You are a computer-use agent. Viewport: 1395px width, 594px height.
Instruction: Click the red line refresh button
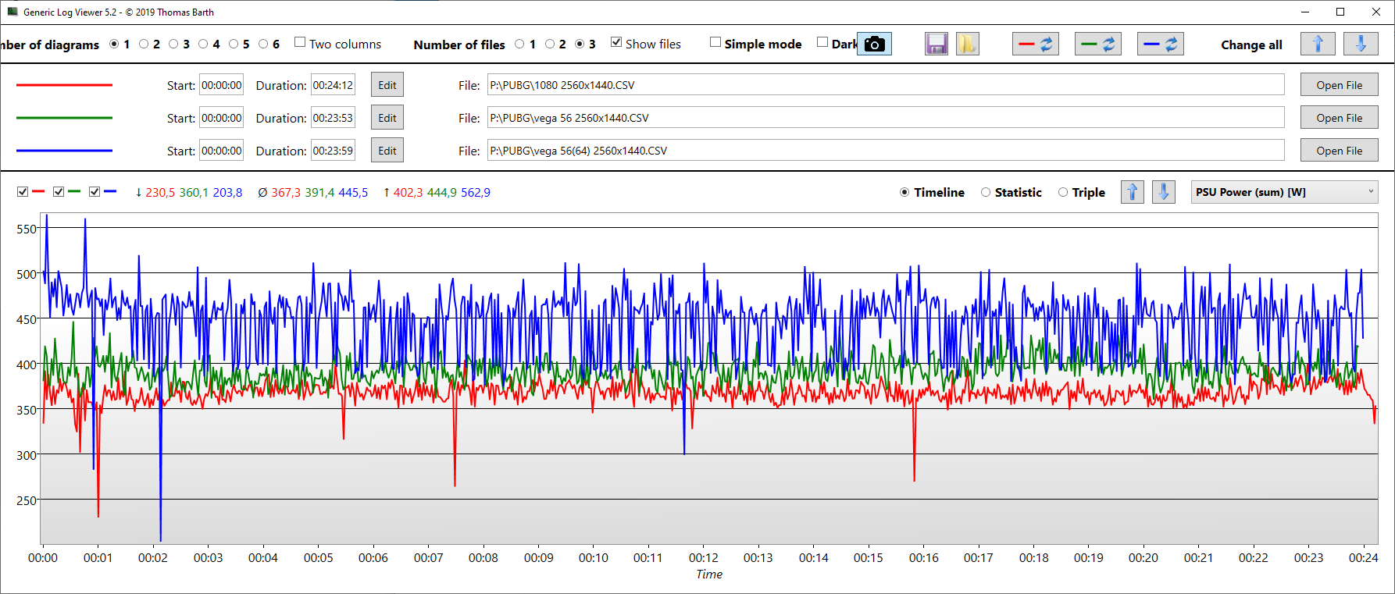(1036, 44)
